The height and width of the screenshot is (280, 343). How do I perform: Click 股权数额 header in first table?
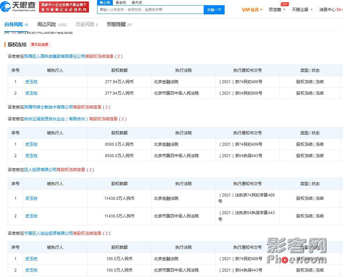tap(119, 71)
